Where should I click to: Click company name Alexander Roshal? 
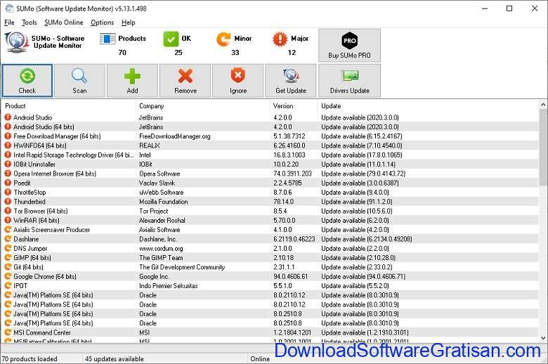pos(162,220)
